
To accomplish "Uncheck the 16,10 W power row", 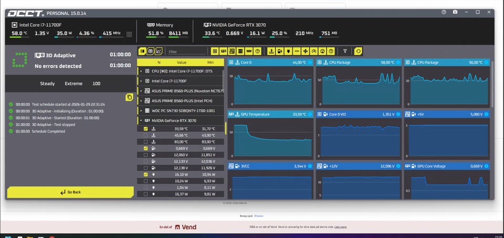I will pyautogui.click(x=145, y=174).
